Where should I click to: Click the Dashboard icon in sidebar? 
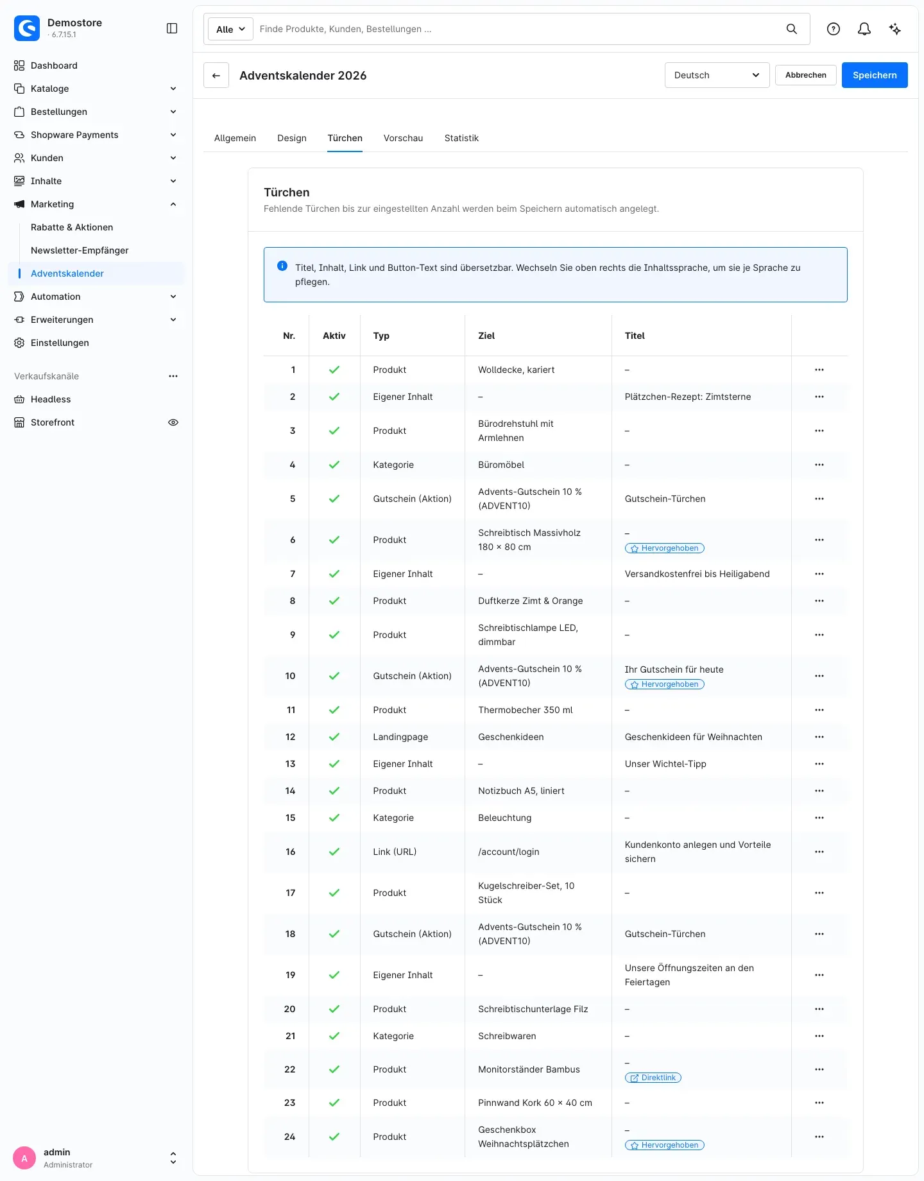click(19, 65)
